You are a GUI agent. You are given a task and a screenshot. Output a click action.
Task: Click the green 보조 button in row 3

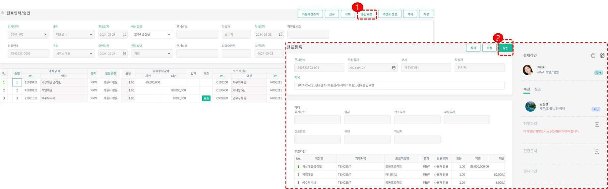coord(206,98)
